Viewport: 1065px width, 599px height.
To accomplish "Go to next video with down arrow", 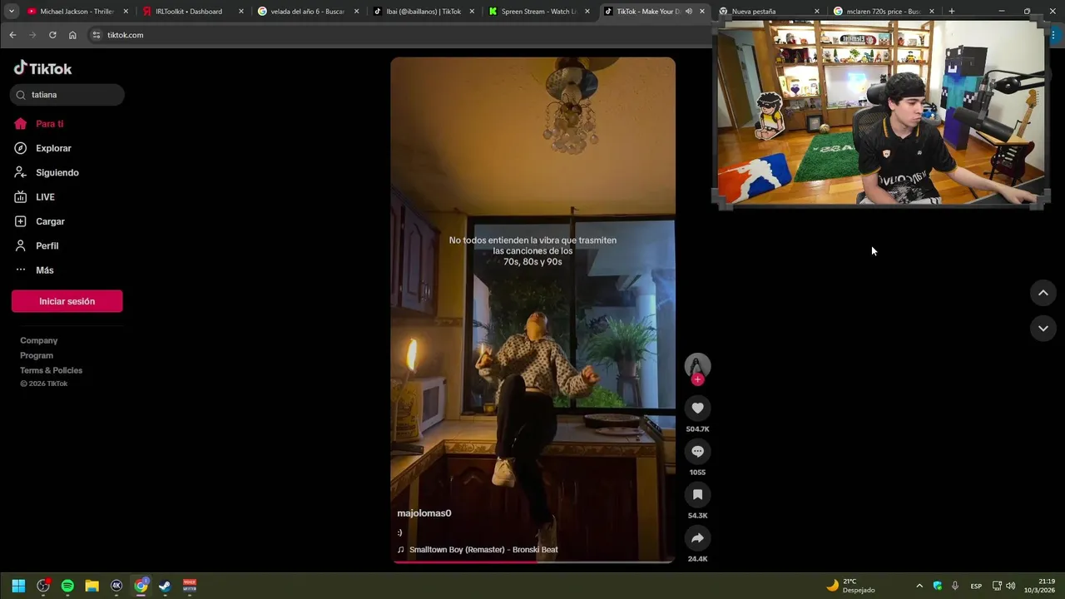I will point(1043,329).
